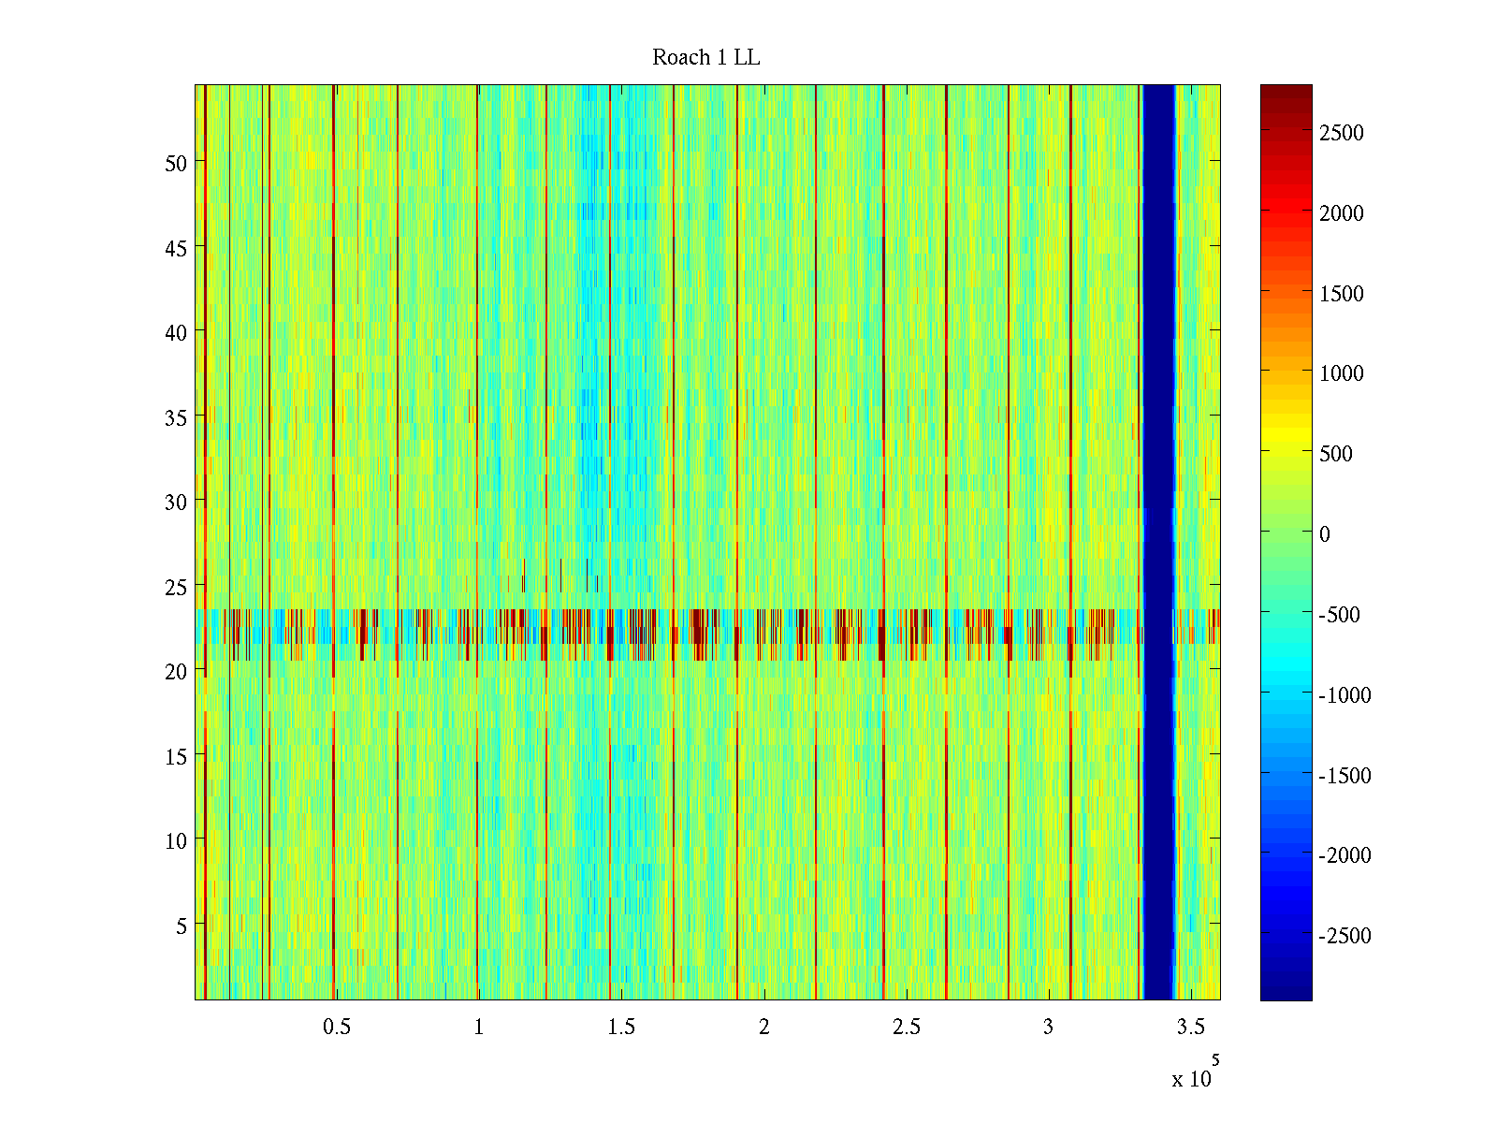Click the x-axis tick label 2.5

(906, 1028)
